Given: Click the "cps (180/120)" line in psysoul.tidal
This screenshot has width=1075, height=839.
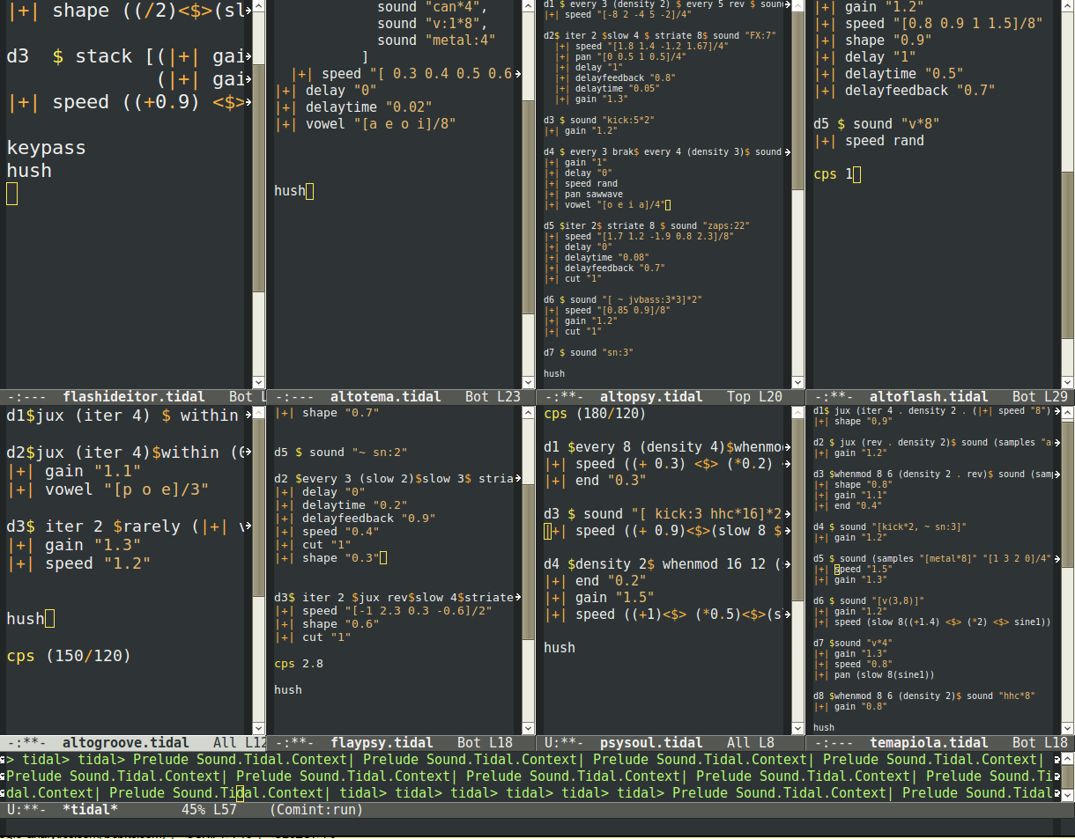Looking at the screenshot, I should click(595, 414).
